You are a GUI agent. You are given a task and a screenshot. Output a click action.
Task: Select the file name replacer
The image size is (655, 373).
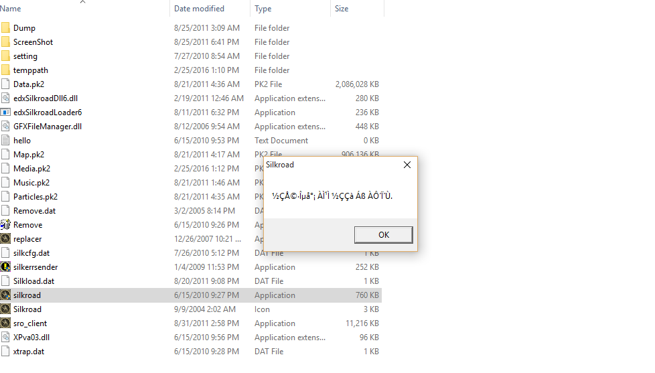point(27,239)
